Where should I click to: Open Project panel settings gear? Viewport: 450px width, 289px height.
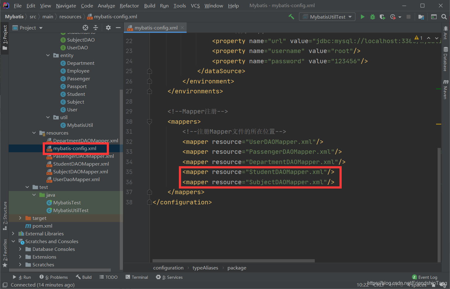108,28
